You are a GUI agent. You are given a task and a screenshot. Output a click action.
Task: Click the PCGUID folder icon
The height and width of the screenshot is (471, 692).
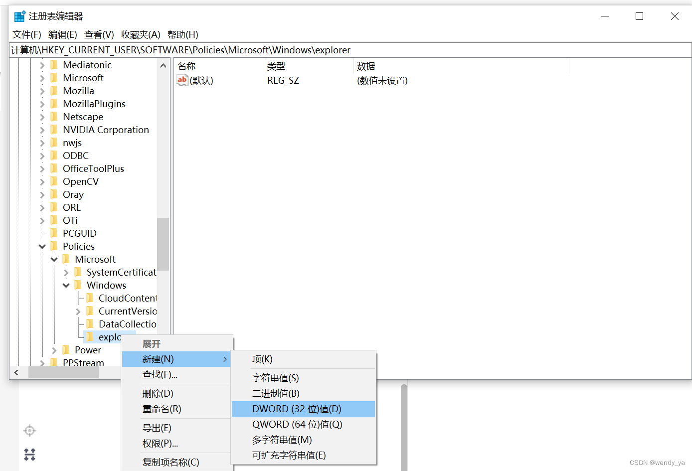tap(54, 233)
